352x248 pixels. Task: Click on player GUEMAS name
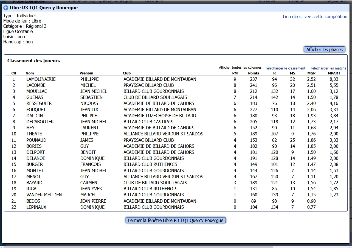35,97
